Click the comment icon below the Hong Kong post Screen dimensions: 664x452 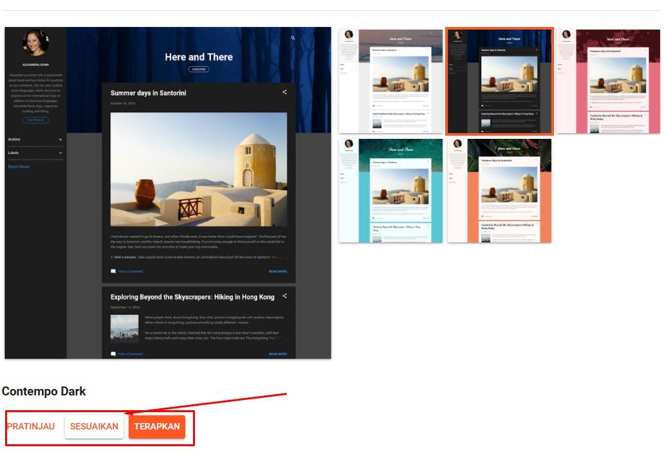coord(114,354)
